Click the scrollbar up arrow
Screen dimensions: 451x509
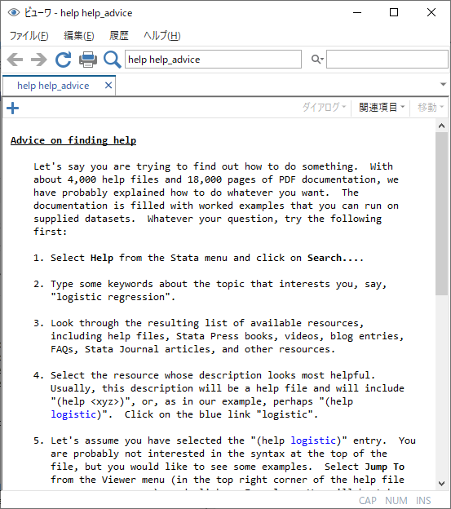tap(441, 126)
